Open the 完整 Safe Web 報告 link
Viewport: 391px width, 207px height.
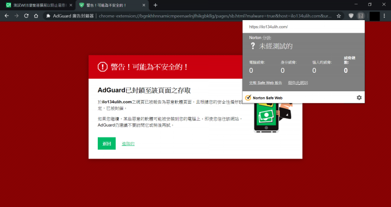coord(266,83)
